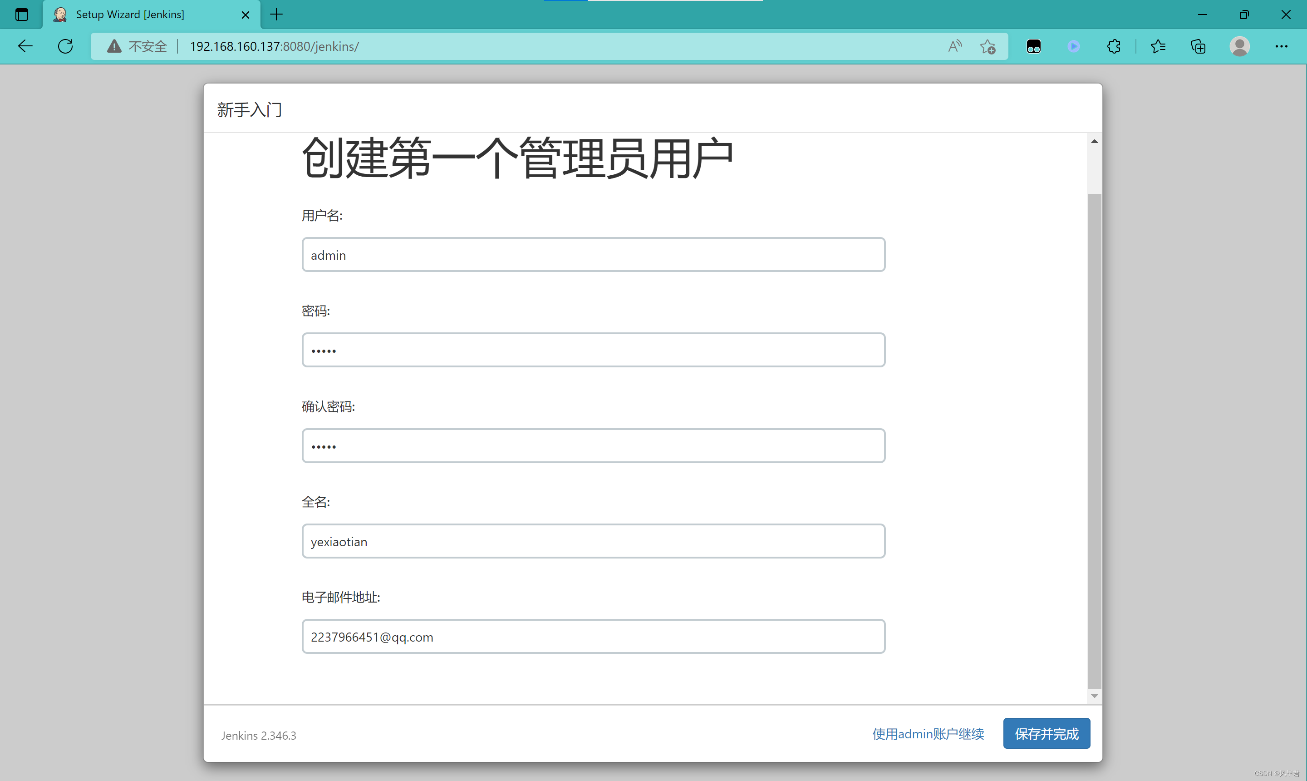Add this page to favorites
Screen dimensions: 1307x781
pos(988,46)
